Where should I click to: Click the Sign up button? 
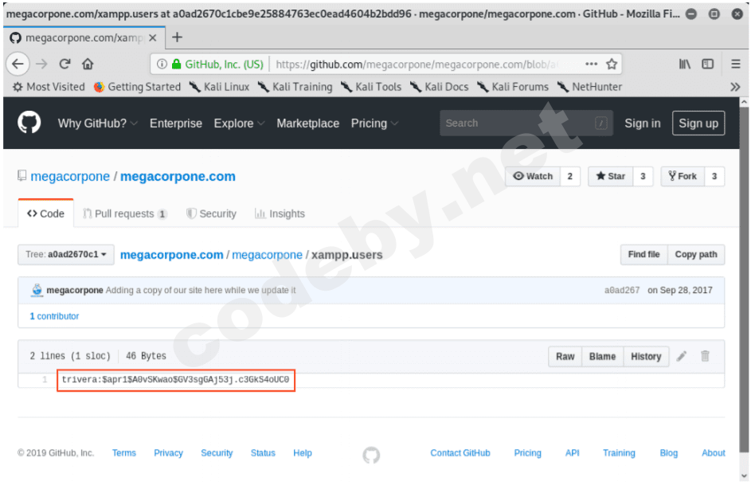[x=698, y=123]
